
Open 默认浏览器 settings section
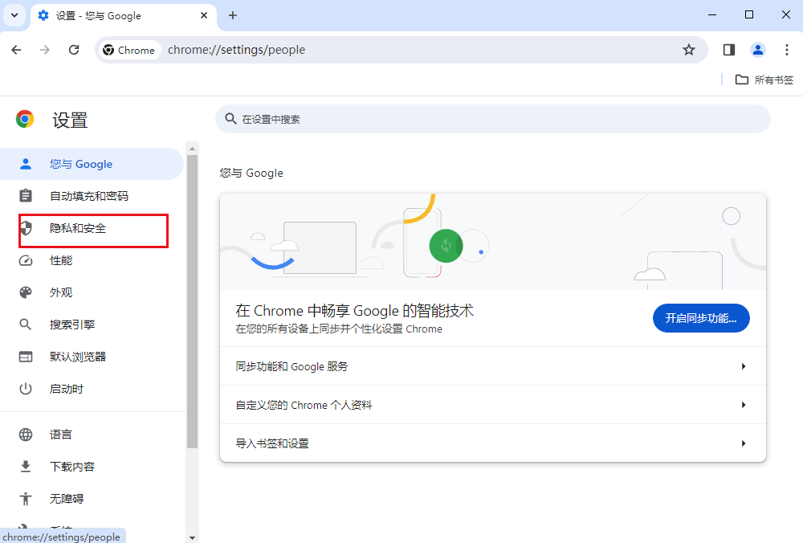click(92, 357)
